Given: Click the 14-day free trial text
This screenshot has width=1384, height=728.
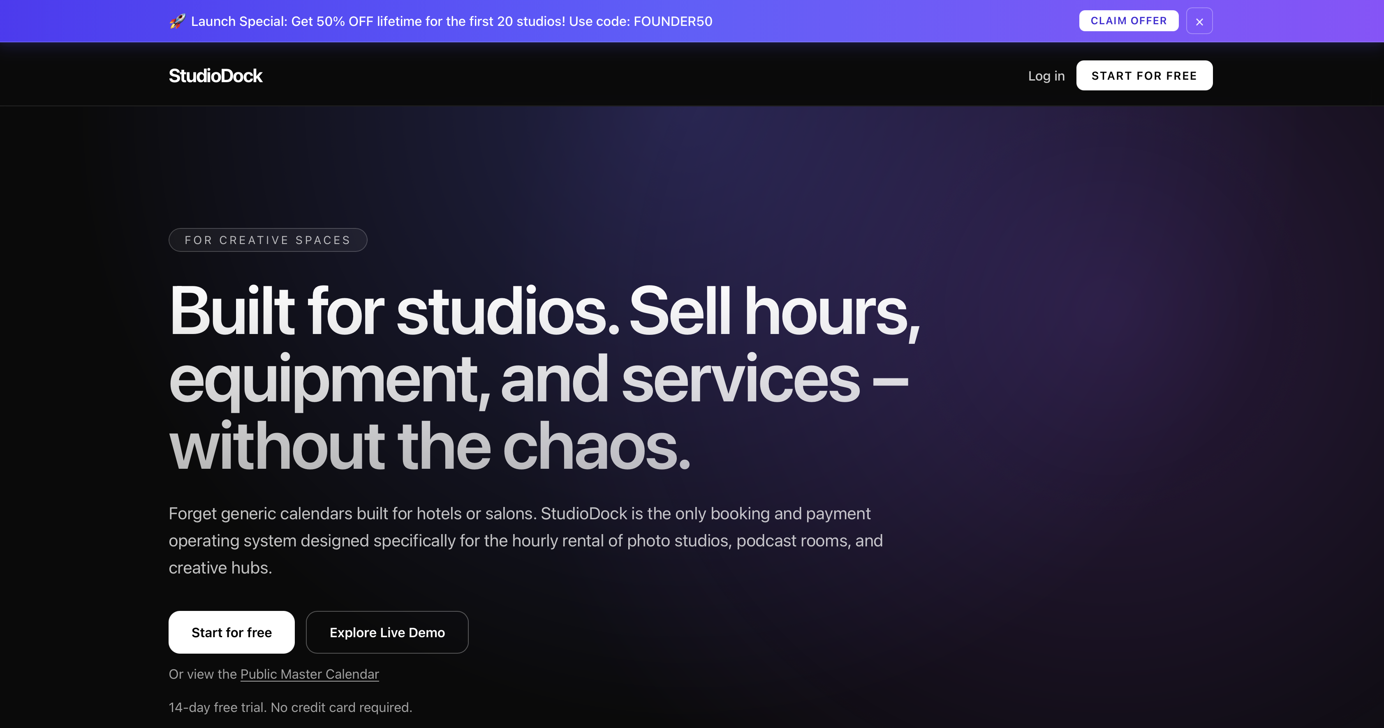Looking at the screenshot, I should (x=290, y=707).
